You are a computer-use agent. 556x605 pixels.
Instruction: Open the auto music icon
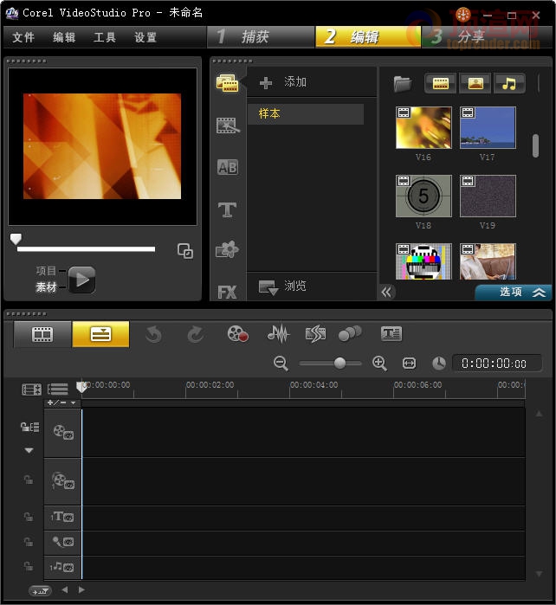(x=315, y=334)
